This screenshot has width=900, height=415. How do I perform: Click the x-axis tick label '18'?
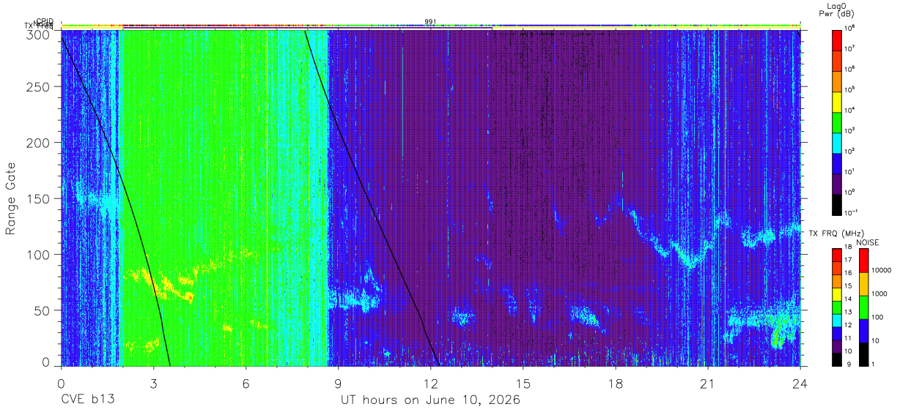(x=616, y=383)
